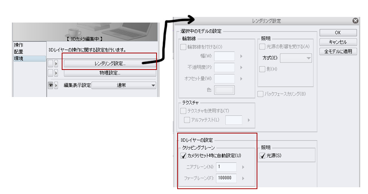Click the ファープレーン(F) field showing 100000

226,178
